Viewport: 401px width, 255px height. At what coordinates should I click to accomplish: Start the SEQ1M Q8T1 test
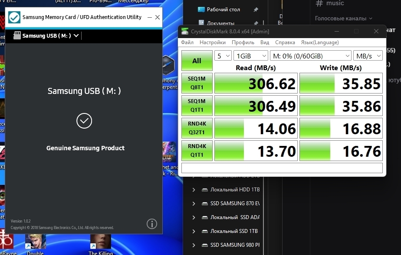(197, 83)
